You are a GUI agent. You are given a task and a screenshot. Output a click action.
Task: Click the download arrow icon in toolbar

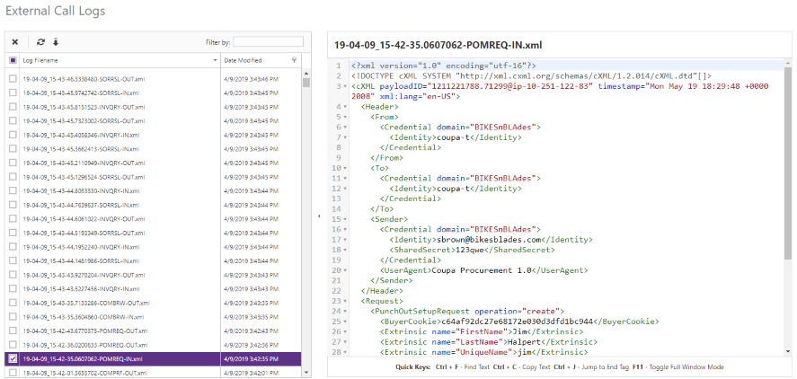[x=56, y=42]
